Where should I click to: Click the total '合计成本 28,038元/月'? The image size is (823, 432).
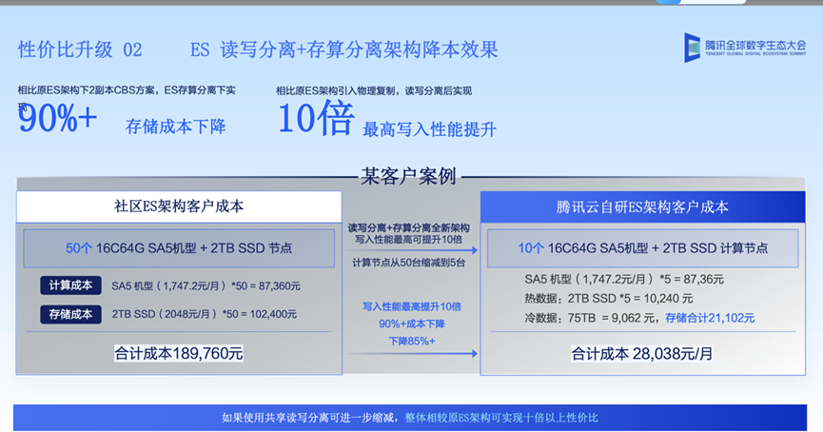pyautogui.click(x=642, y=354)
